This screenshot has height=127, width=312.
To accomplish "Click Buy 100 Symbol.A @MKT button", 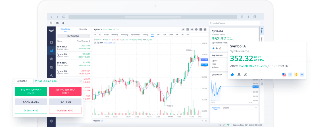I will coord(31,91).
